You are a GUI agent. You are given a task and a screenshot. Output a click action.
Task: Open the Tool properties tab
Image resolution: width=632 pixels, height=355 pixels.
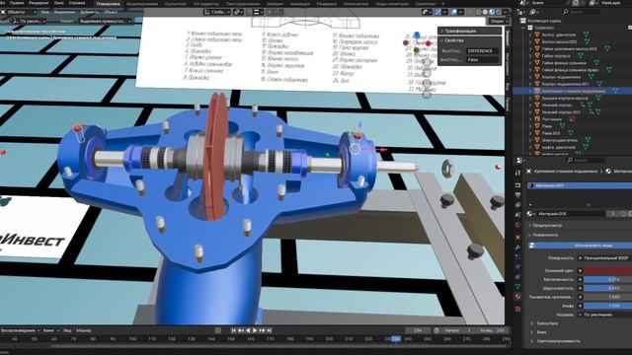click(x=517, y=173)
